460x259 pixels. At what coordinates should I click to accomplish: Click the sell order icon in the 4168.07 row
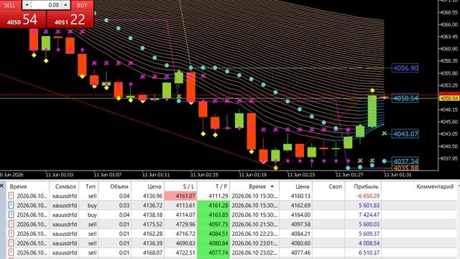tap(11, 253)
